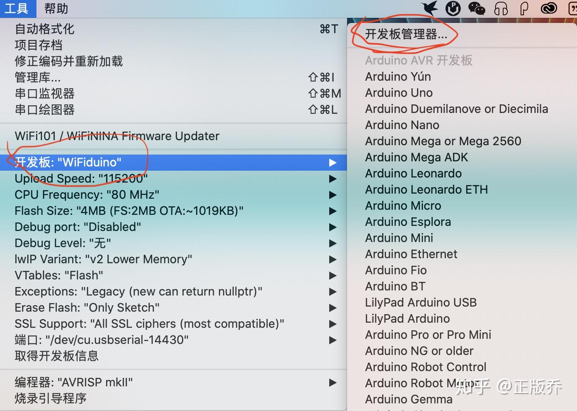Open the 帮助 menu

click(56, 8)
